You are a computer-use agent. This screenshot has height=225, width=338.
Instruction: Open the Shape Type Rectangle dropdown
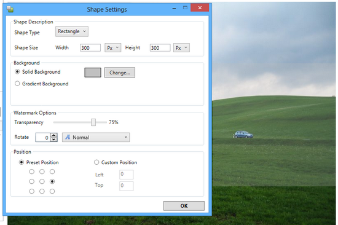[72, 31]
